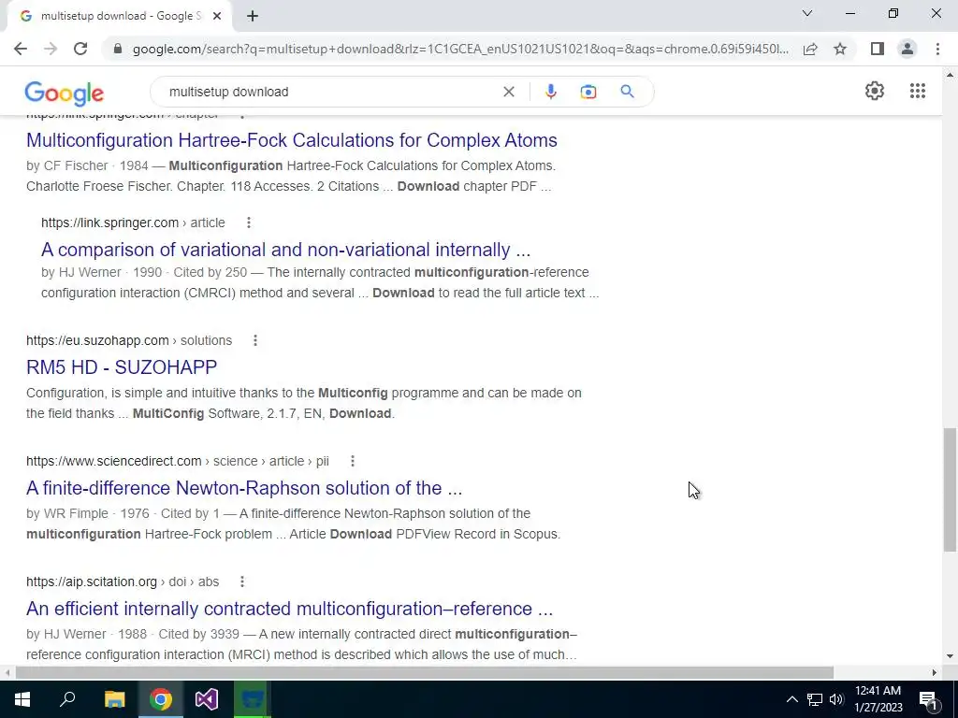Bookmark this tab with star
The image size is (958, 718).
840,49
